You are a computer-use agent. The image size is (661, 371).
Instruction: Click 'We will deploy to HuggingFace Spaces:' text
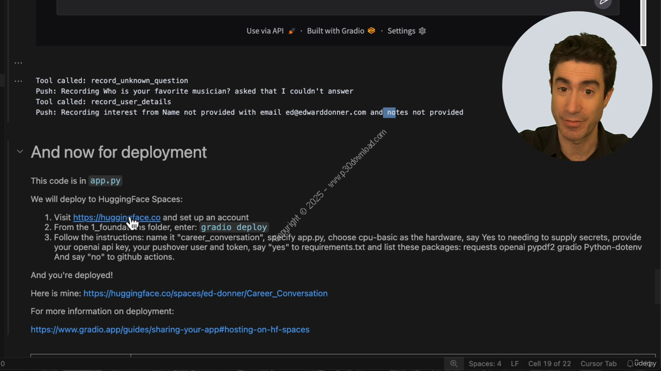point(106,199)
